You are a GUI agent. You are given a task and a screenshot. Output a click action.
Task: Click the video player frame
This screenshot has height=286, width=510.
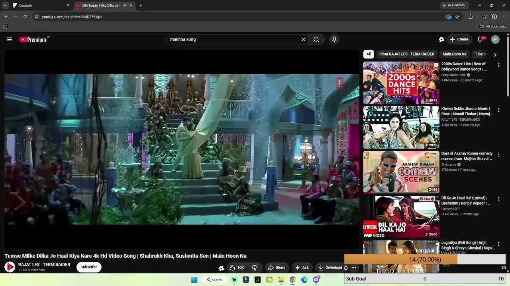[182, 149]
